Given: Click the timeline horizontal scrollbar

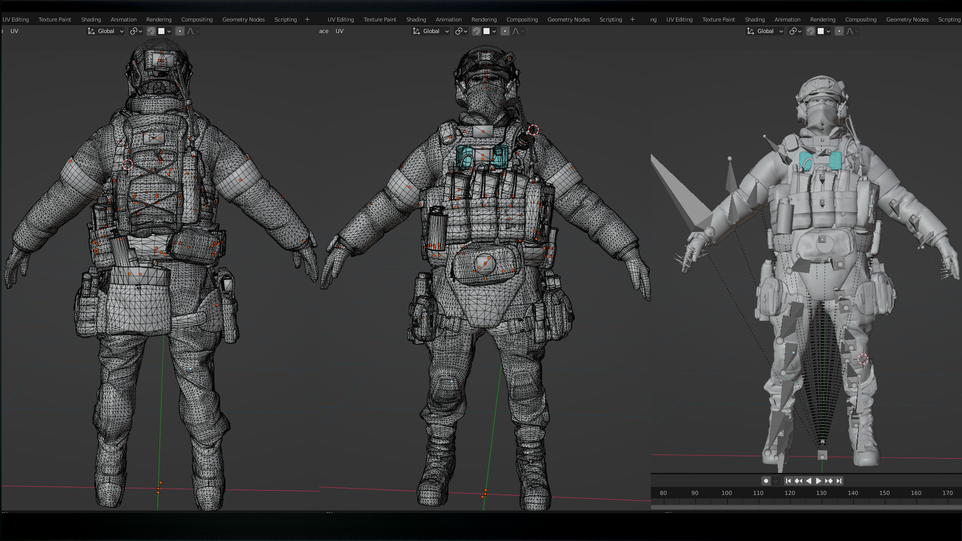Looking at the screenshot, I should [806, 507].
